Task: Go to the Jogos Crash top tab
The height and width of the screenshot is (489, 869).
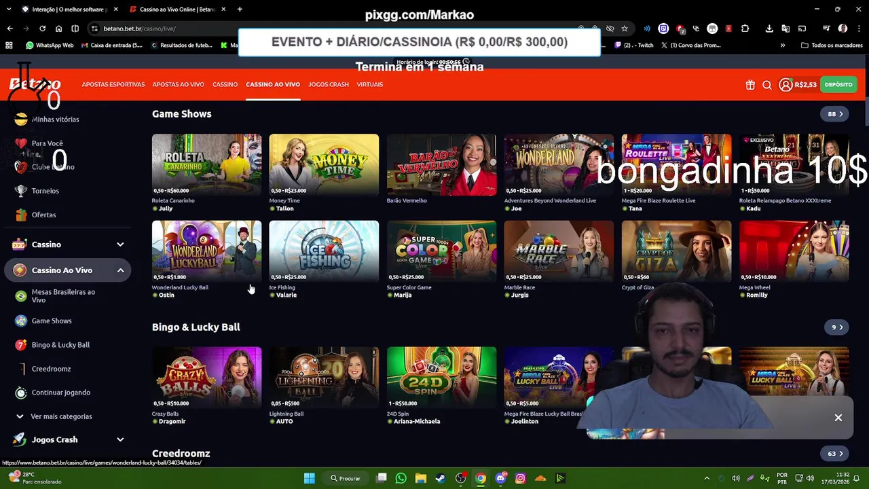Action: tap(329, 85)
